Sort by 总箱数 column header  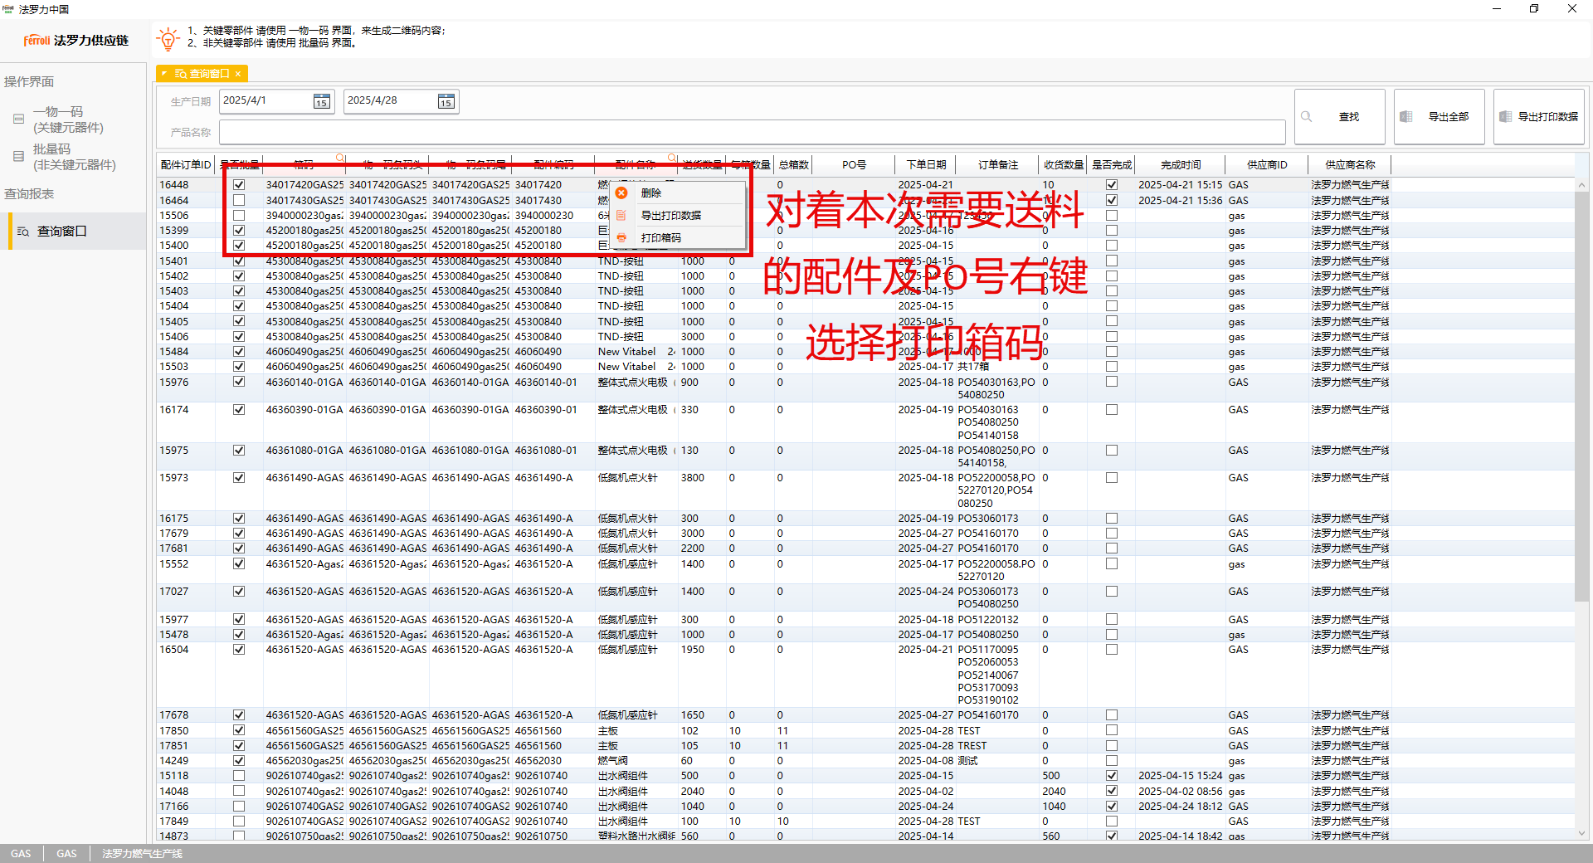tap(793, 165)
